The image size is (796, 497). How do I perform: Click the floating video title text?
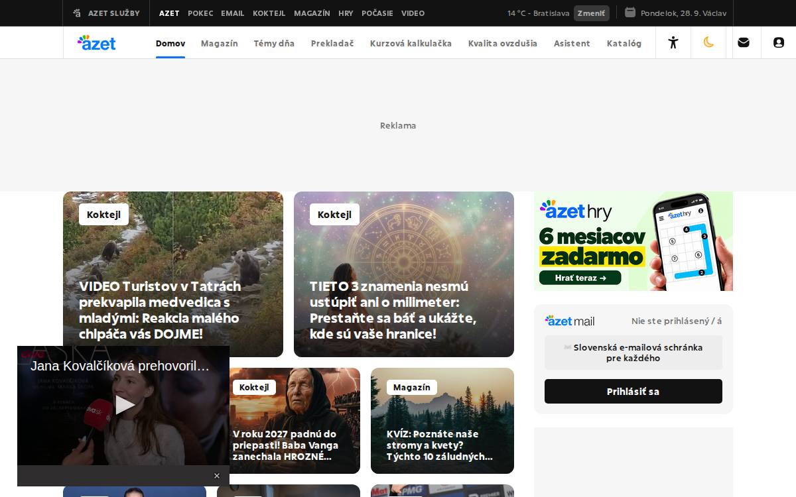point(120,366)
